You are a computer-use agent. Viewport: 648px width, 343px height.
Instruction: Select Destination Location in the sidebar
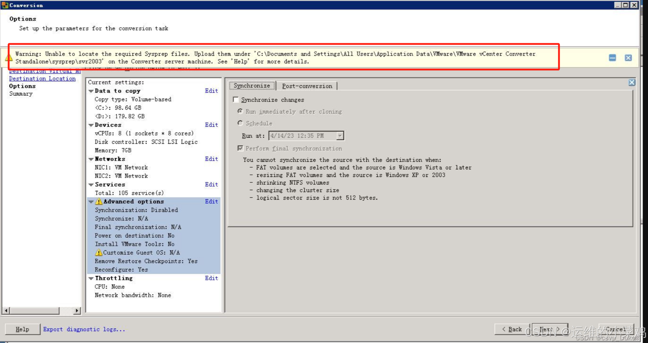click(x=42, y=79)
